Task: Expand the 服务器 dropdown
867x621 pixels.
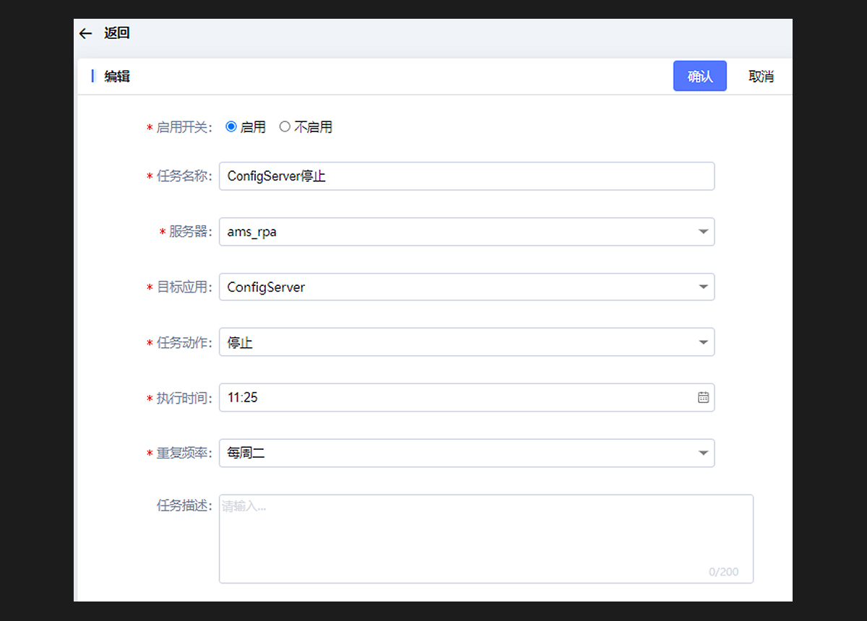Action: tap(467, 232)
